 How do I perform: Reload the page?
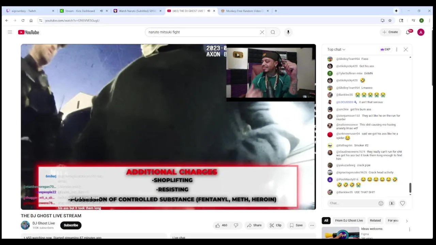tap(23, 20)
